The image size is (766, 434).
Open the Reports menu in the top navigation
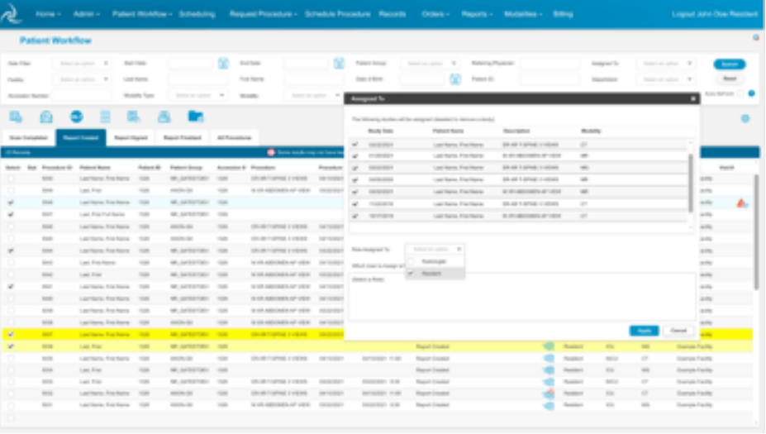click(x=479, y=14)
